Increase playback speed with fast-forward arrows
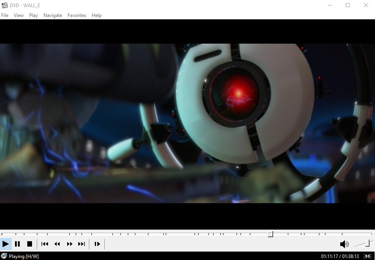The height and width of the screenshot is (260, 375). coord(70,244)
